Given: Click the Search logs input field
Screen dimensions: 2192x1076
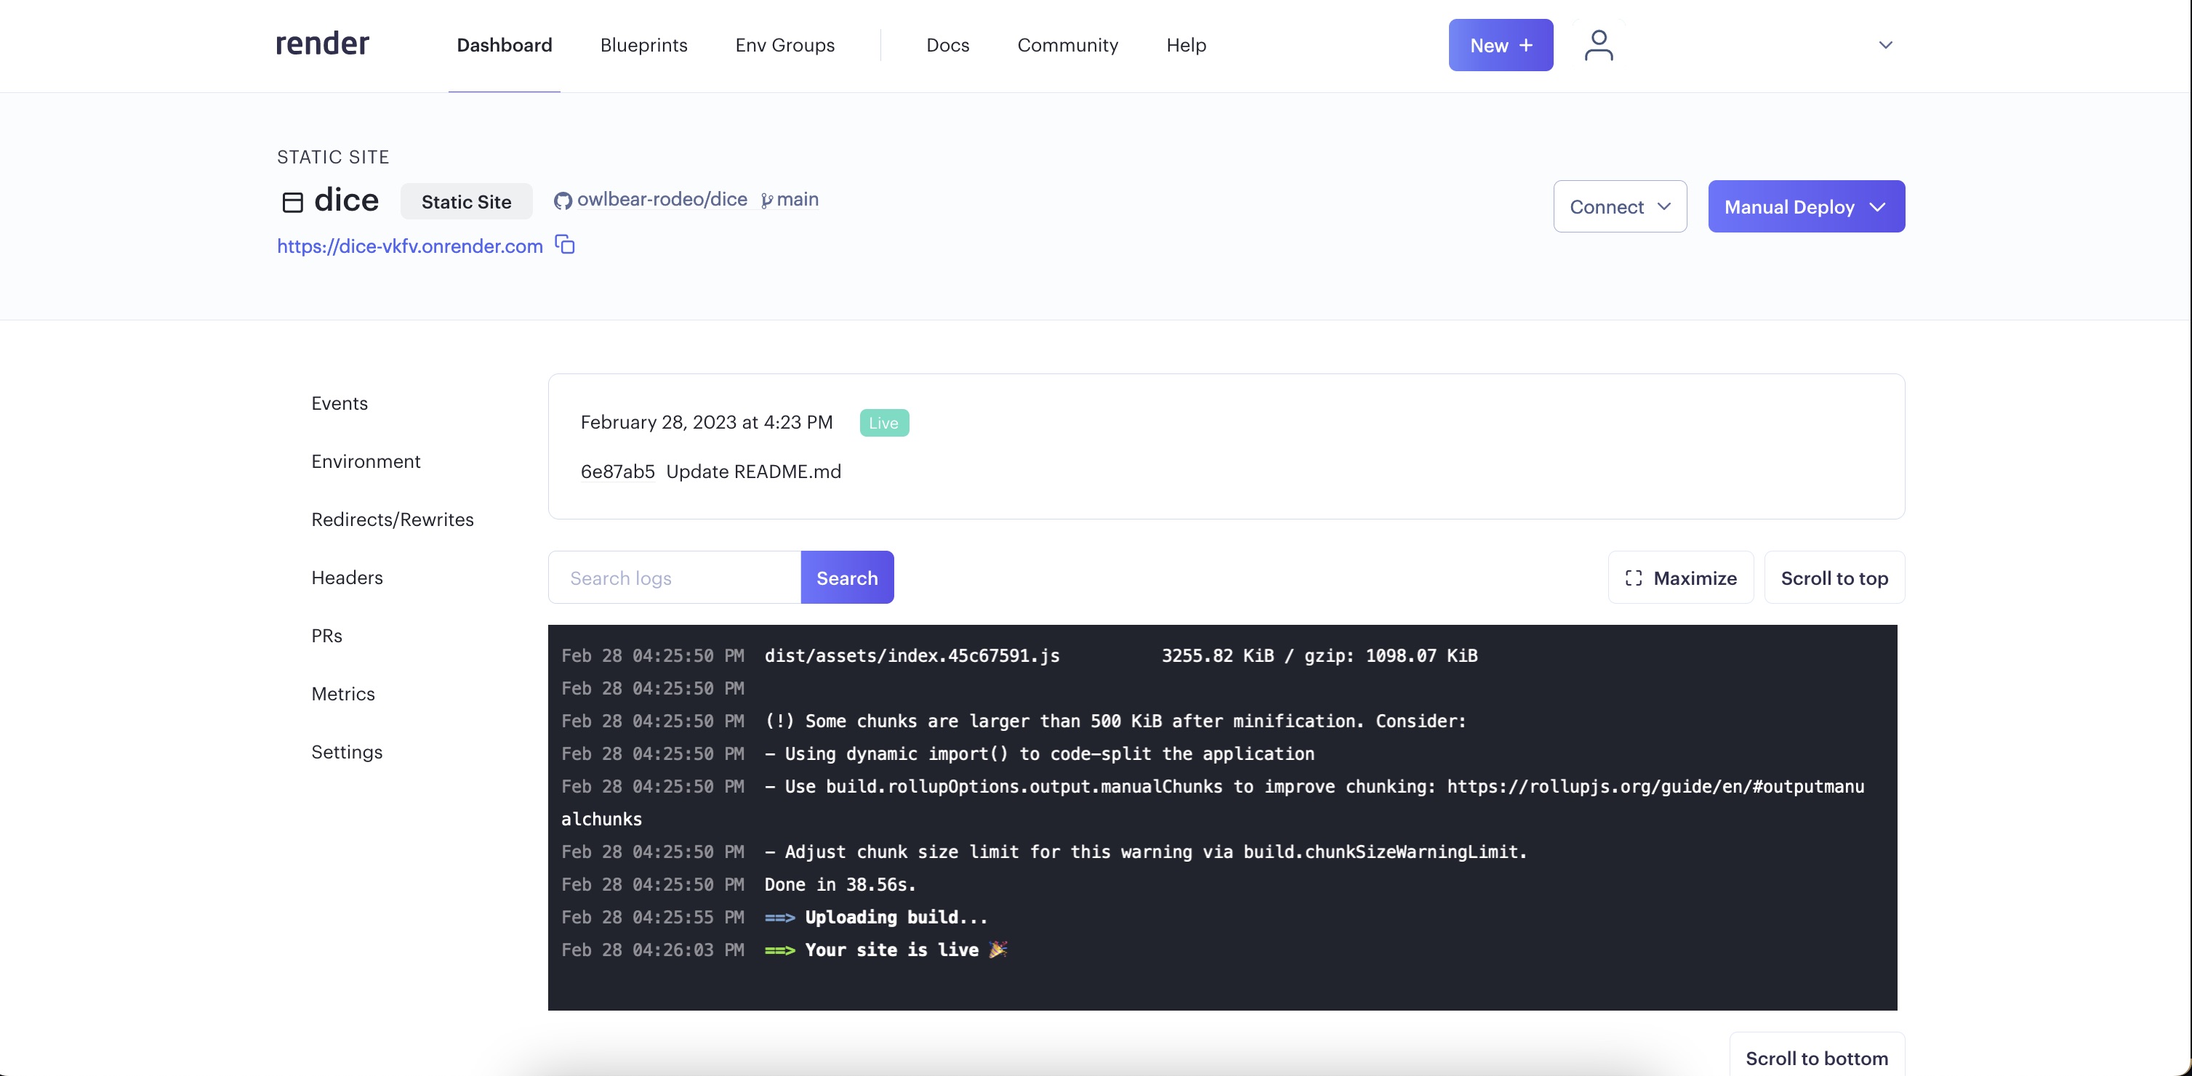Looking at the screenshot, I should [674, 578].
